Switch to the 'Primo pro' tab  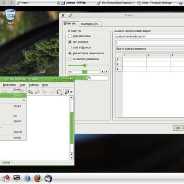[71, 23]
